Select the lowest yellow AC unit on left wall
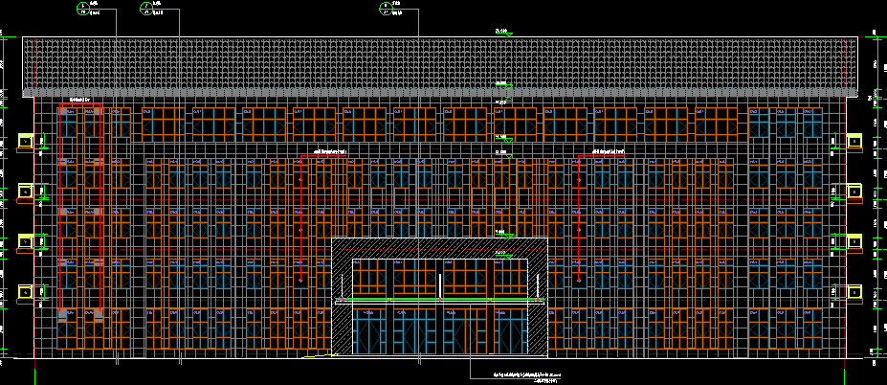 (26, 291)
